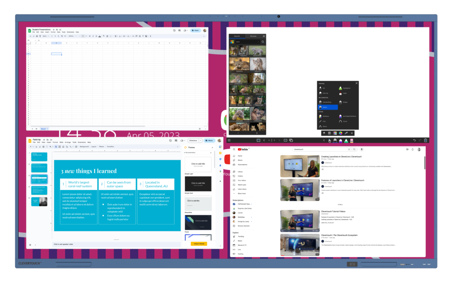452x286 pixels.
Task: Close the Themes panel
Action: [x=212, y=148]
